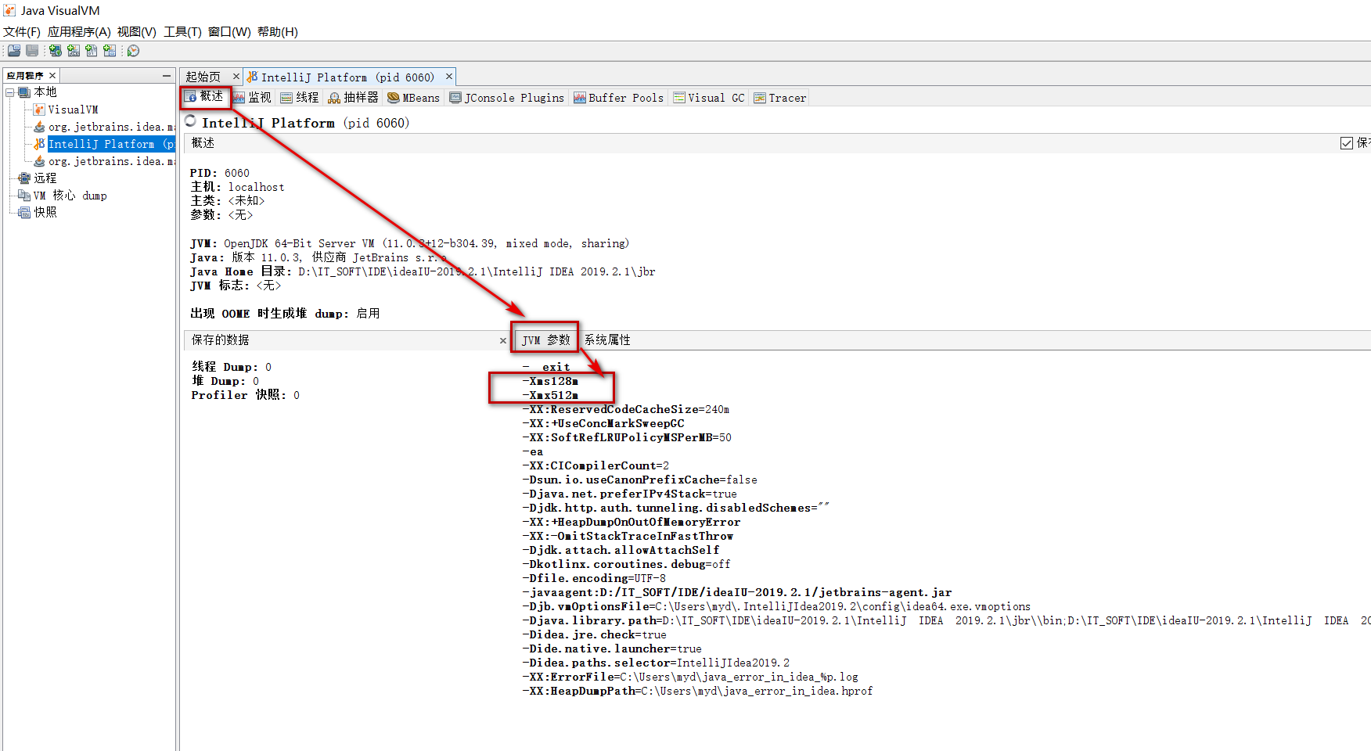Click the Java Home 目录 path line
1371x751 pixels.
[423, 271]
